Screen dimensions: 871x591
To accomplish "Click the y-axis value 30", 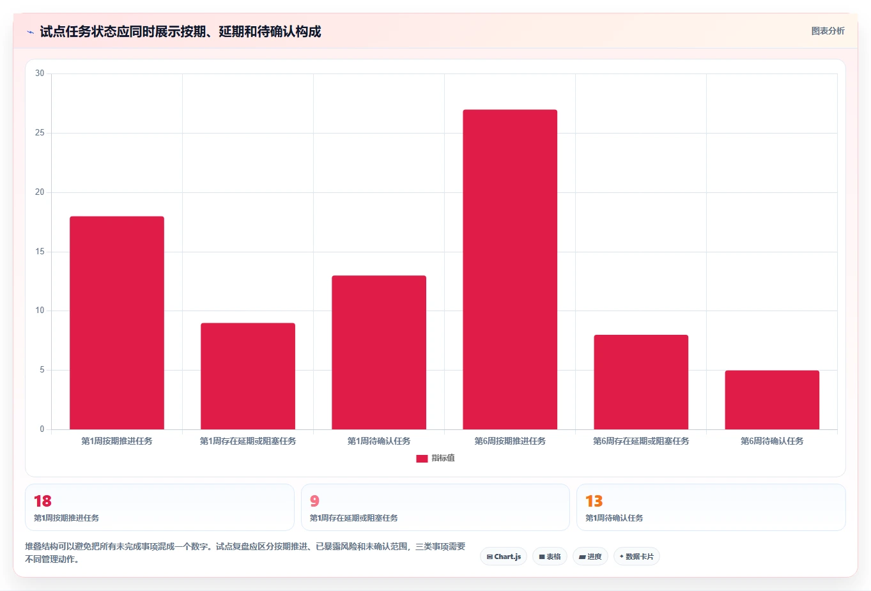I will pyautogui.click(x=40, y=73).
